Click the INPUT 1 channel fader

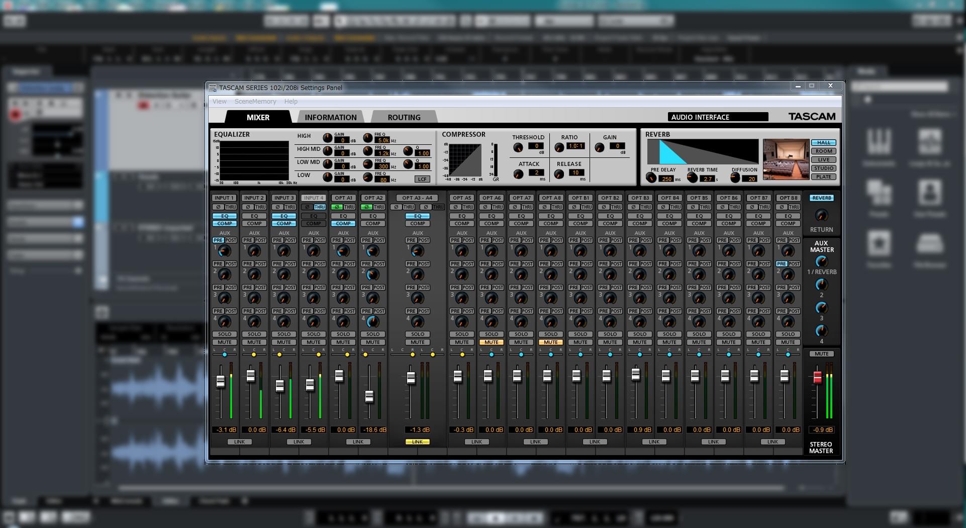(x=221, y=381)
